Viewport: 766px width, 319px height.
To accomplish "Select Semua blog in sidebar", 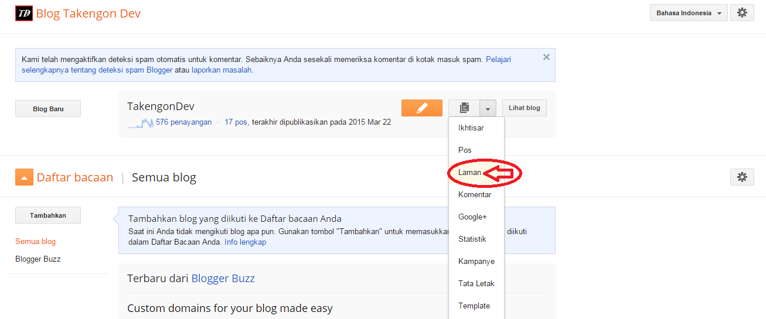I will pos(35,241).
